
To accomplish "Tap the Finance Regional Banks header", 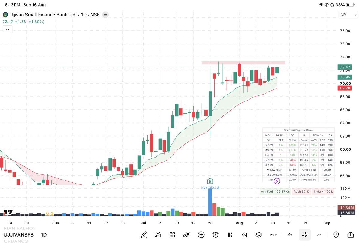I will point(299,130).
